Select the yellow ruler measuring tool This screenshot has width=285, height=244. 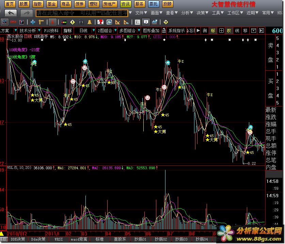(x=41, y=22)
